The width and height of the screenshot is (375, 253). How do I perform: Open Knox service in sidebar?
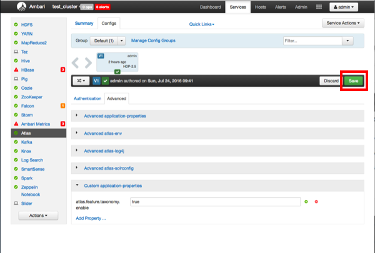26,151
